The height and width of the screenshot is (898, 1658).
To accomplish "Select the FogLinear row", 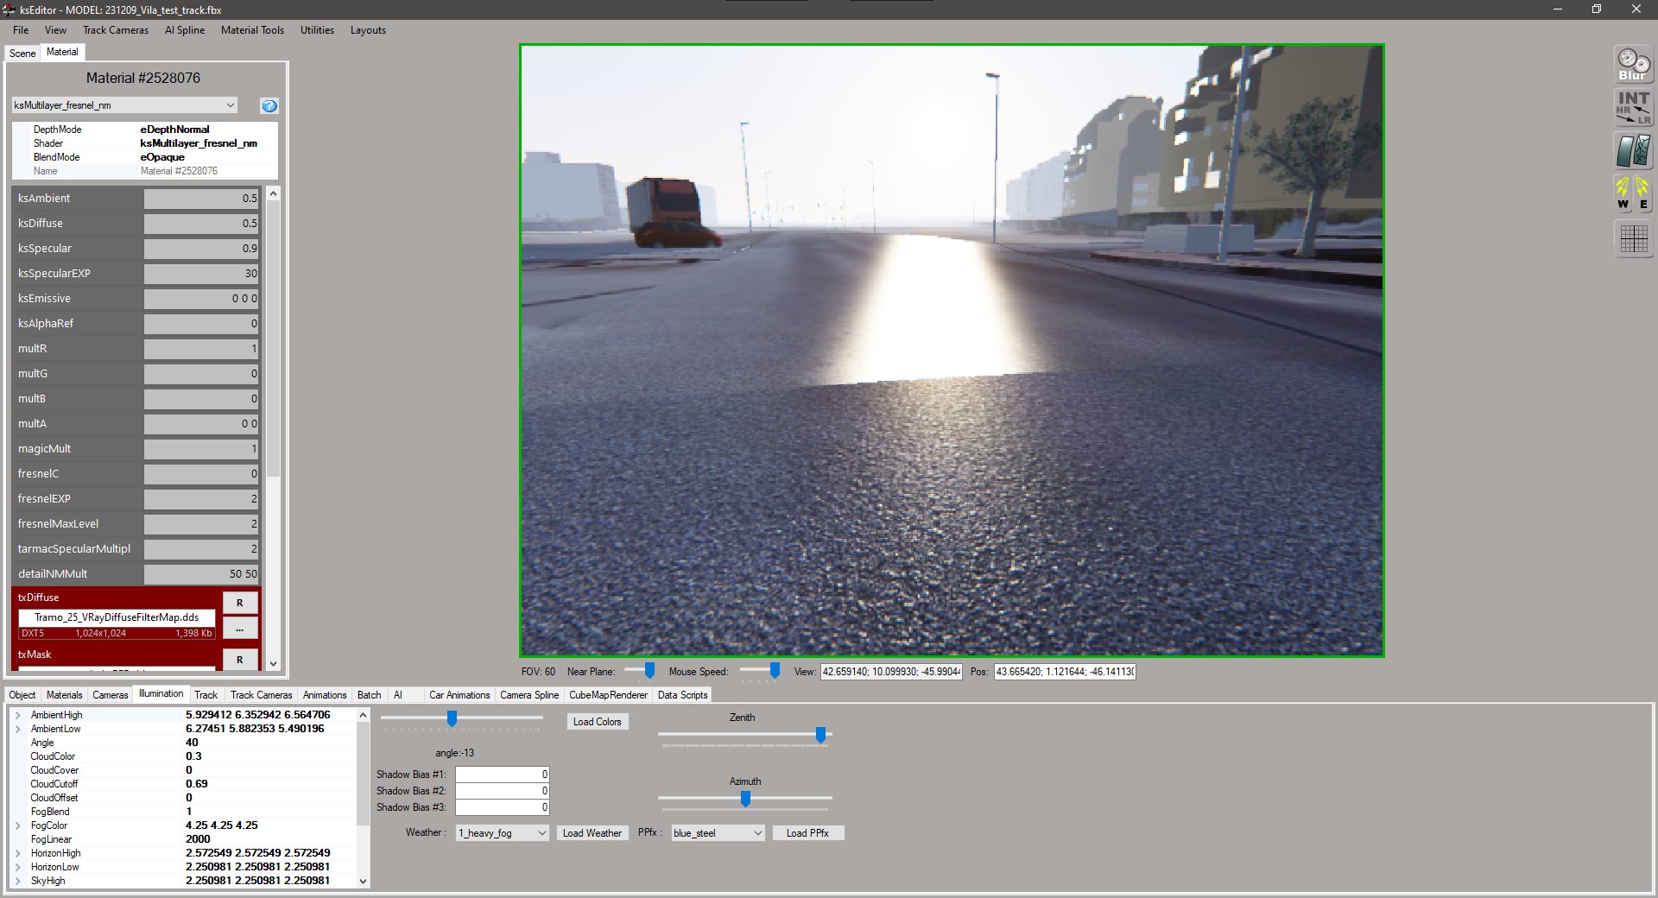I will point(184,839).
